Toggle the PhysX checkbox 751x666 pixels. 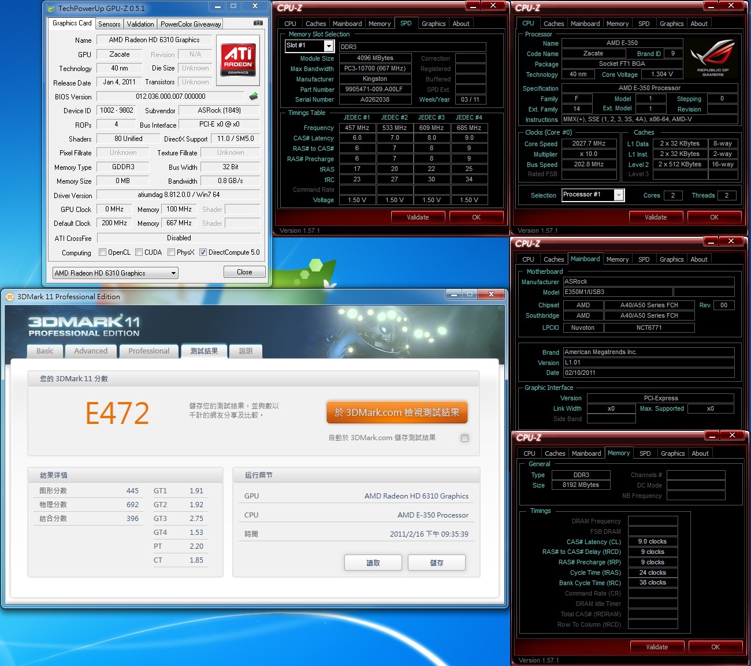(x=172, y=252)
